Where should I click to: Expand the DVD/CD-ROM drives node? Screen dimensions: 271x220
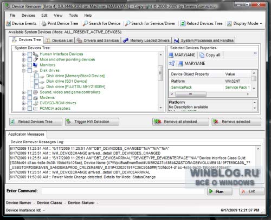[x=24, y=103]
